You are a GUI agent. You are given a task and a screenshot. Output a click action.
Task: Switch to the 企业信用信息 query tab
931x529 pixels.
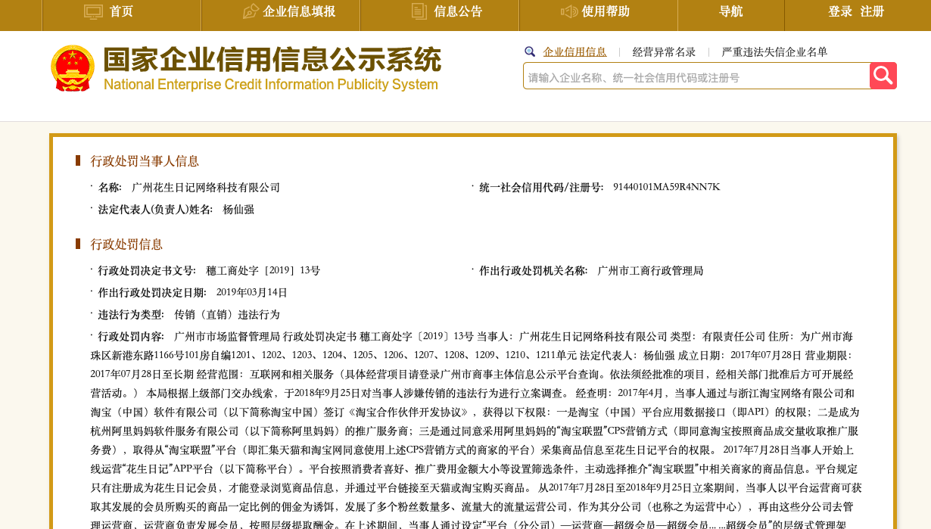[574, 51]
